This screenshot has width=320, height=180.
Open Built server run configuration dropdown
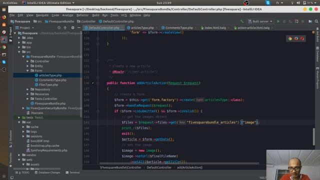click(260, 21)
